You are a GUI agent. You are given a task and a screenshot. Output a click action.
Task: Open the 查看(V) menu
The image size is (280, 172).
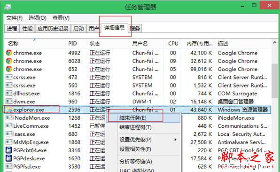coord(61,18)
